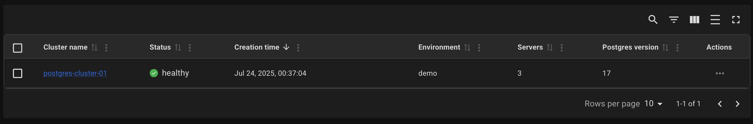Check postgres-cluster-01 row checkbox
This screenshot has height=124, width=753.
tap(18, 73)
